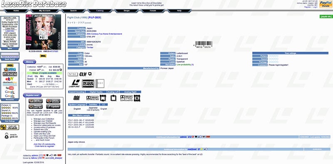333x164 pixels.
Task: Rate Picture using the star row
Action: tap(273, 56)
